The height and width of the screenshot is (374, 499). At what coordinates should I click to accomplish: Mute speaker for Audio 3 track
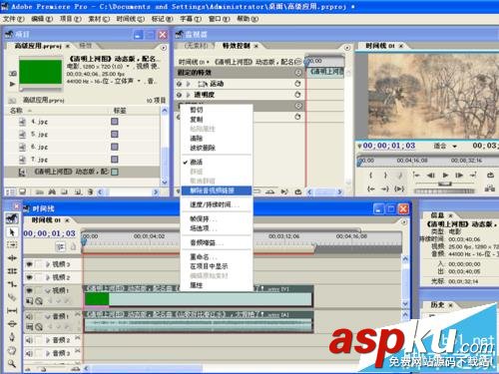(29, 353)
